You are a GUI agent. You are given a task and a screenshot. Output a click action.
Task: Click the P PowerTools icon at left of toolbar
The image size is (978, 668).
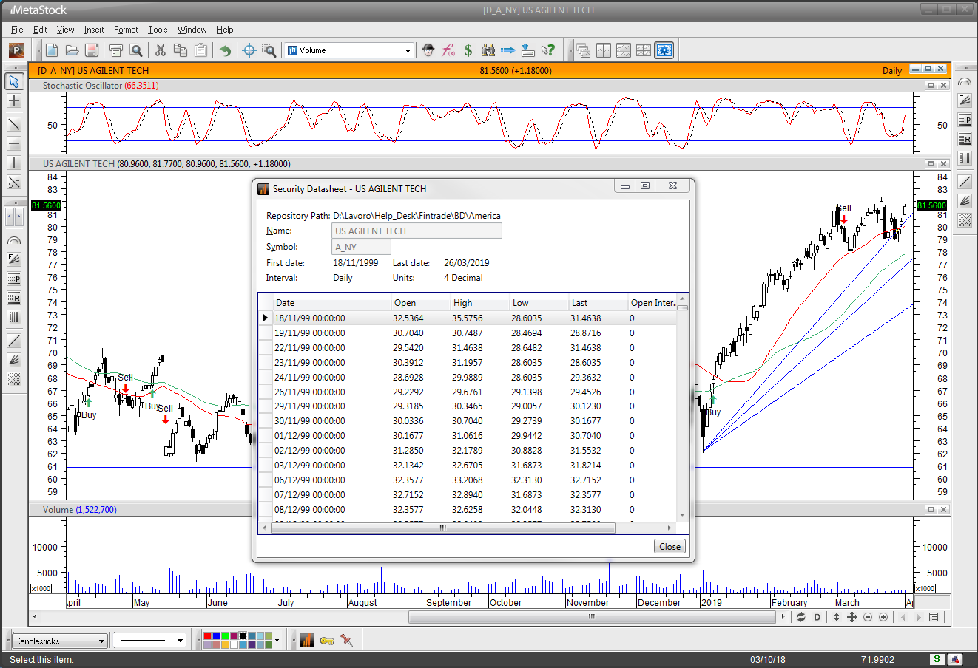tap(16, 50)
